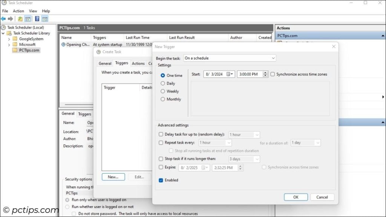Viewport: 386px width, 217px height.
Task: Select the PCTips.com library folder
Action: pos(26,50)
